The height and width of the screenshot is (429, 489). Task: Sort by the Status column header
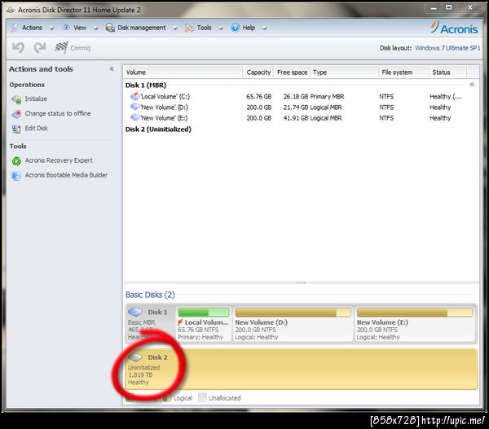[447, 72]
